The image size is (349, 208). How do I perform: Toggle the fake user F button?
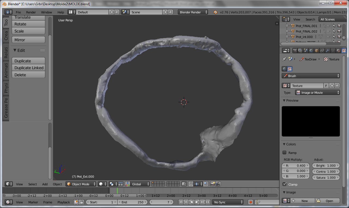(x=326, y=86)
